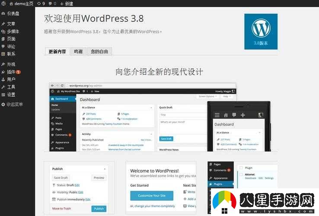
Task: Click the 文章 pushpin icon
Action: pos(3,24)
